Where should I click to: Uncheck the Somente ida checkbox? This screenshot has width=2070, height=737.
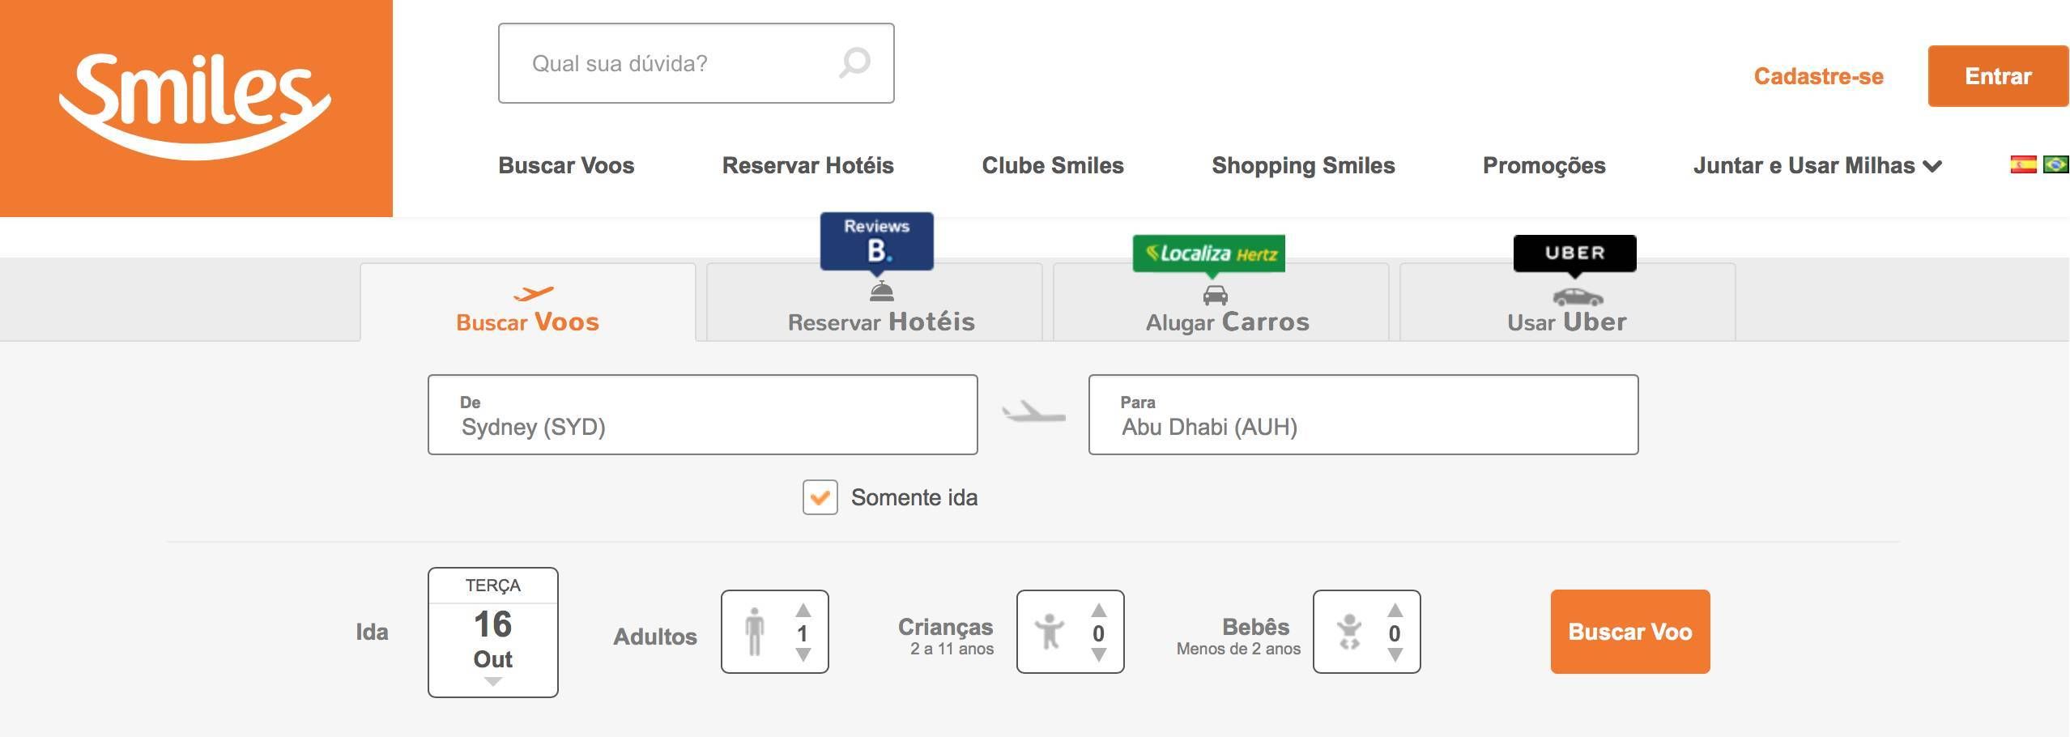tap(820, 497)
